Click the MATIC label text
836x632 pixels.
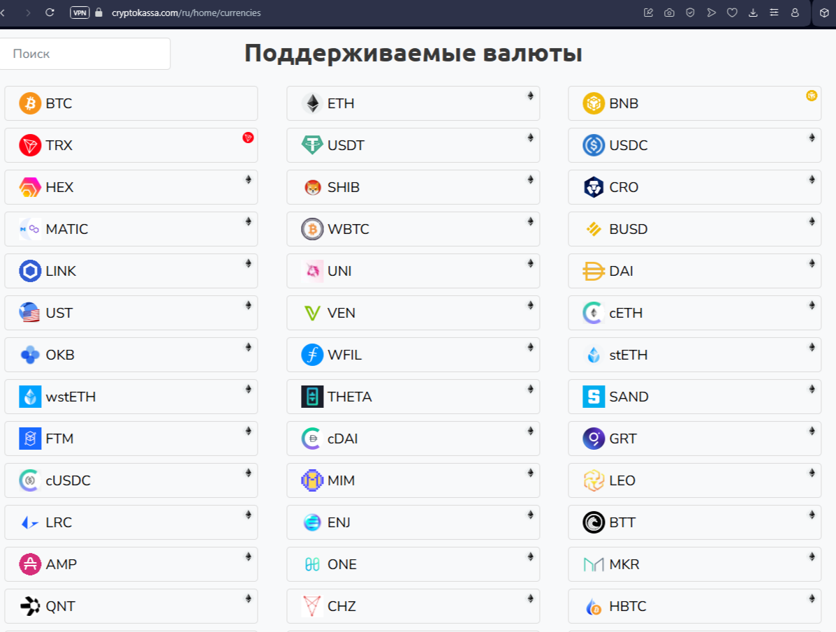click(x=66, y=229)
